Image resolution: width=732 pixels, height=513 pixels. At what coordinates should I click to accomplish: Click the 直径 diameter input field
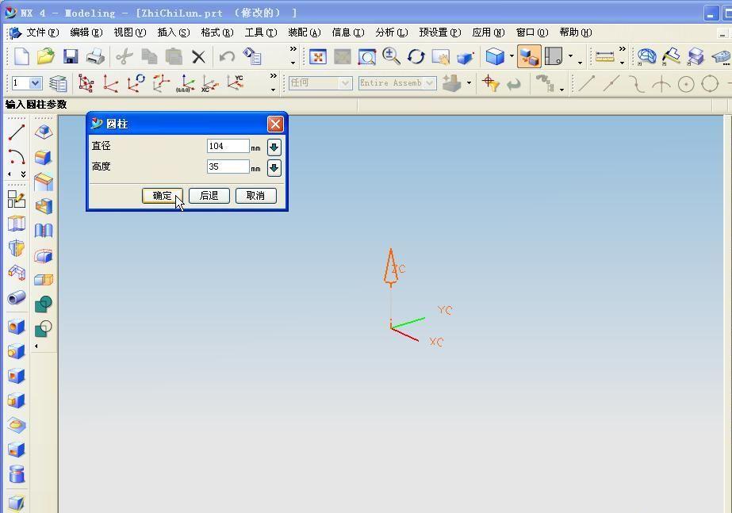(x=228, y=146)
